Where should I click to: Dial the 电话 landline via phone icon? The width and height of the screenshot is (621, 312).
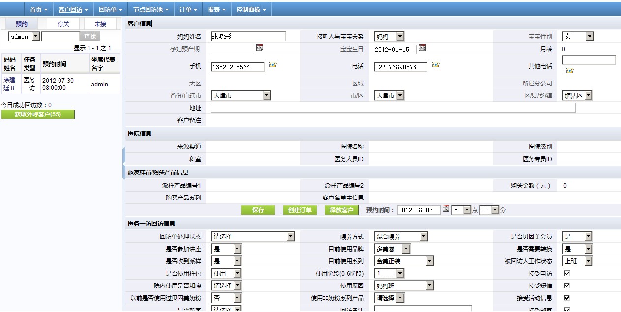435,65
